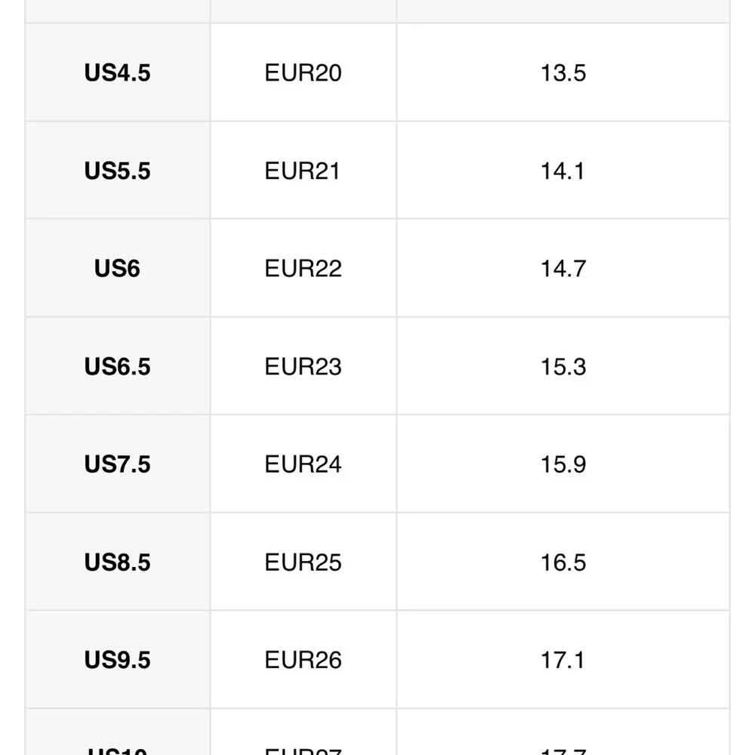This screenshot has width=755, height=755.
Task: Select the US8.5 size cell
Action: coord(117,562)
